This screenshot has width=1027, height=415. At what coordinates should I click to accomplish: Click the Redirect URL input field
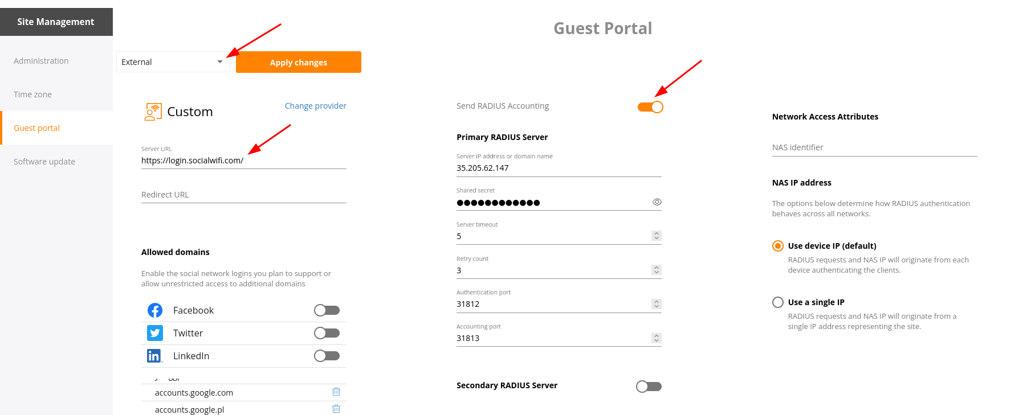coord(243,195)
